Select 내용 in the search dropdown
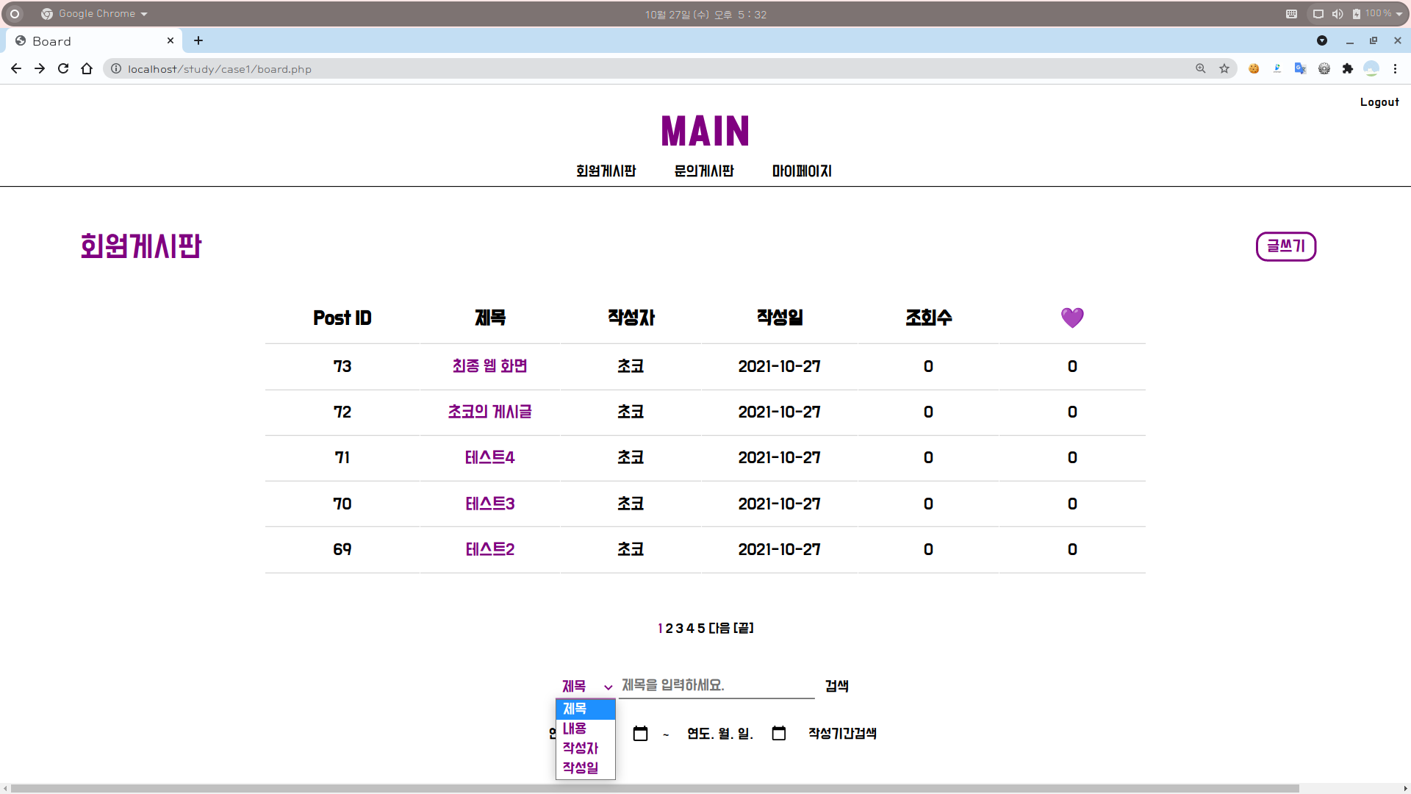The image size is (1411, 794). point(575,729)
